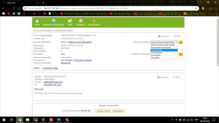This screenshot has height=123, width=219.
Task: Select Haz click para seleccionar option in list
Action: point(164,45)
